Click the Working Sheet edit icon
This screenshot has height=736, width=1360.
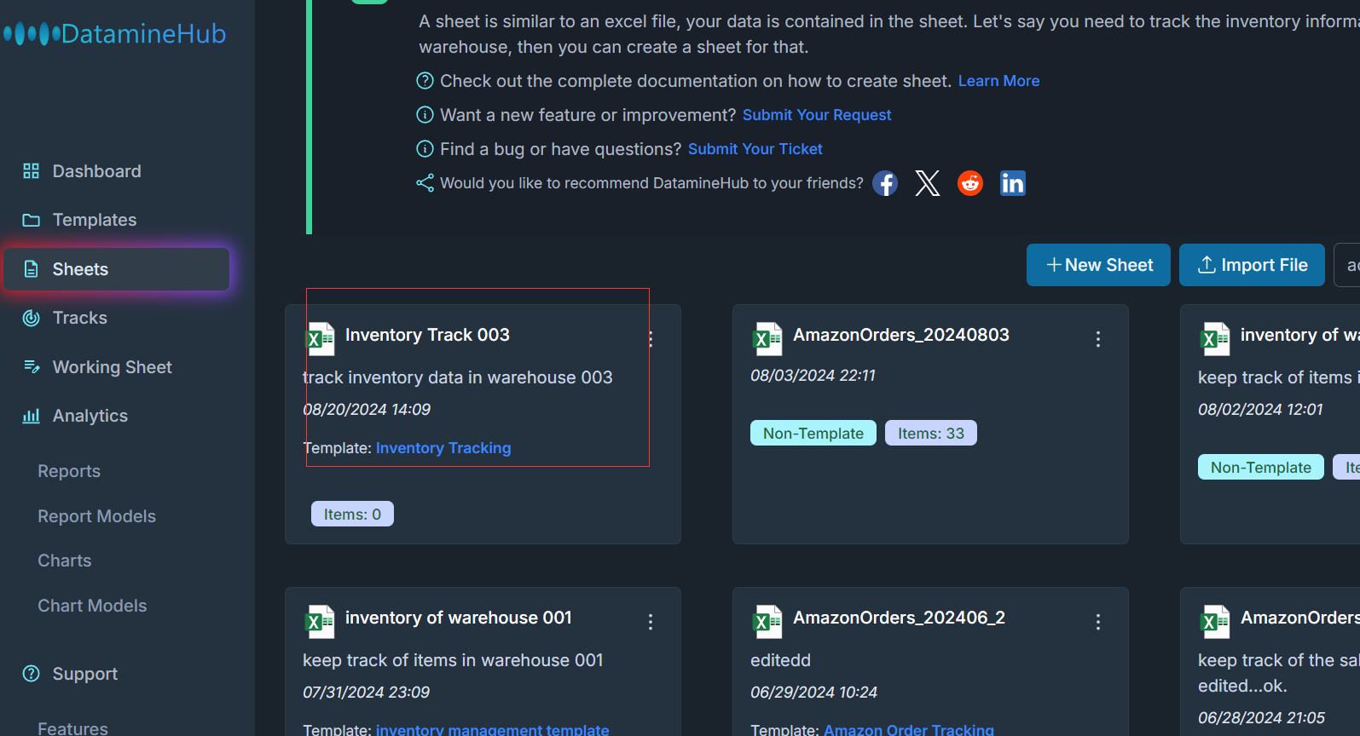point(32,367)
